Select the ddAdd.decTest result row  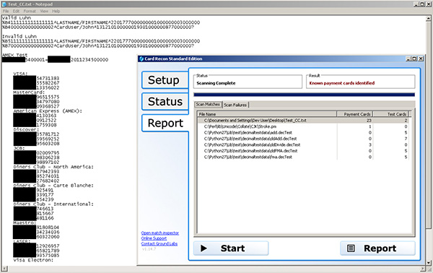tap(303, 139)
